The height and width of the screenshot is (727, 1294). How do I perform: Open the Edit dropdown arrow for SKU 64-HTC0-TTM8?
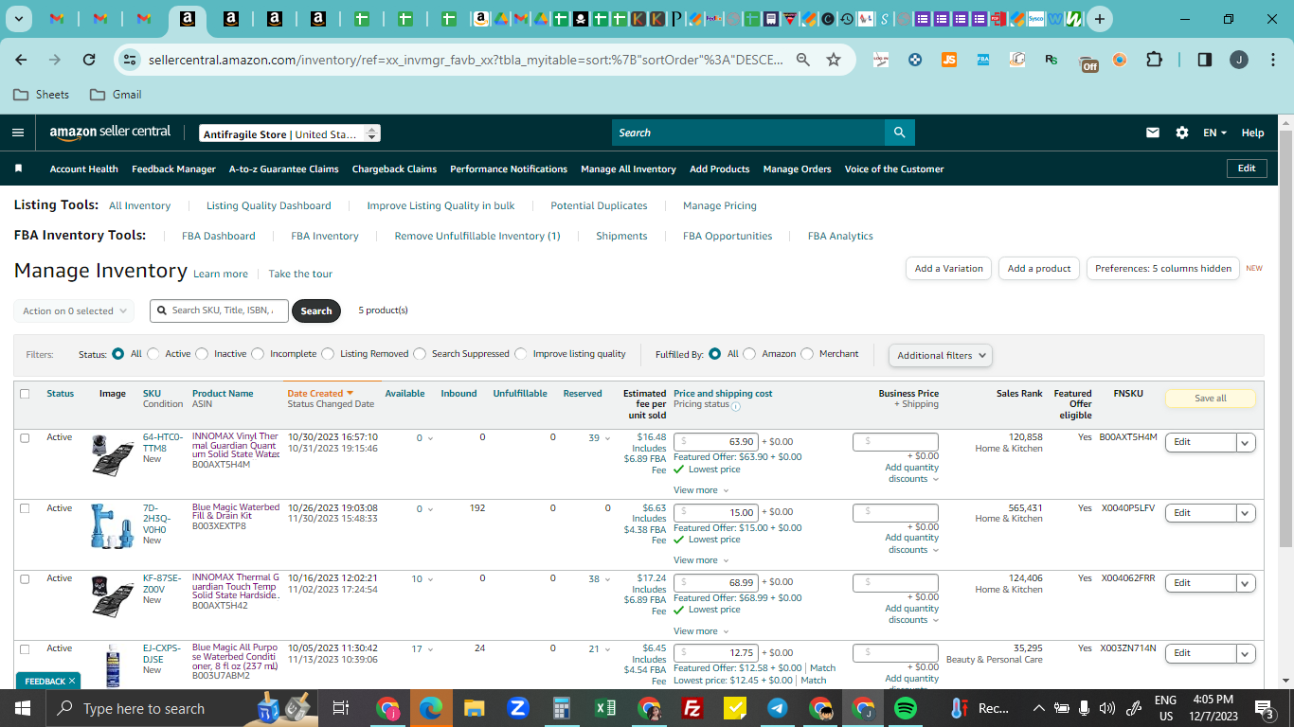1246,442
